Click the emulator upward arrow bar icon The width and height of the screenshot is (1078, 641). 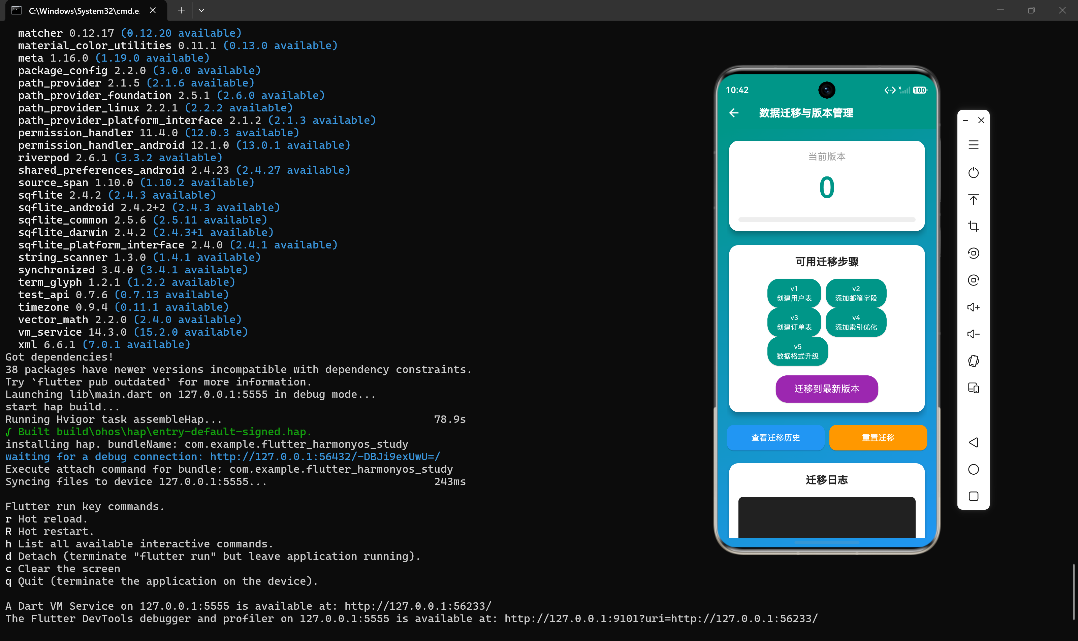973,199
